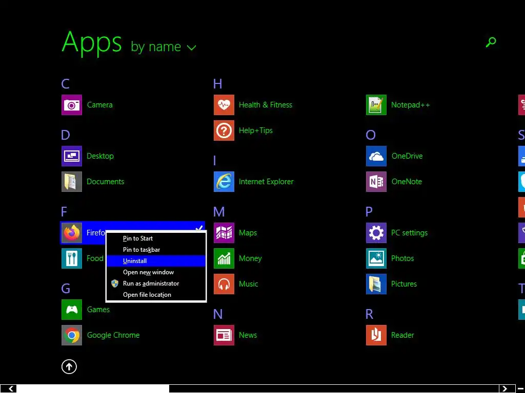Click the 'Documents' label

point(106,182)
